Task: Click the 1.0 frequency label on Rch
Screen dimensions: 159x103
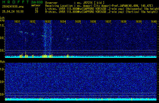Action: point(2,69)
